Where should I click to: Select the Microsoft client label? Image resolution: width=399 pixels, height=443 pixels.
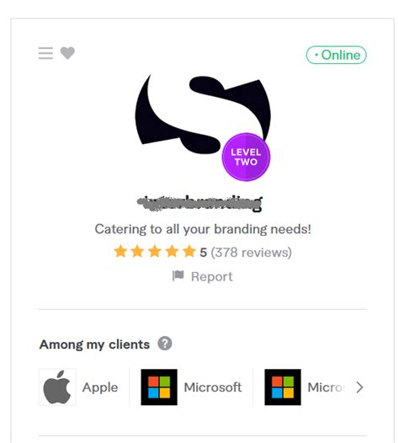click(x=213, y=387)
